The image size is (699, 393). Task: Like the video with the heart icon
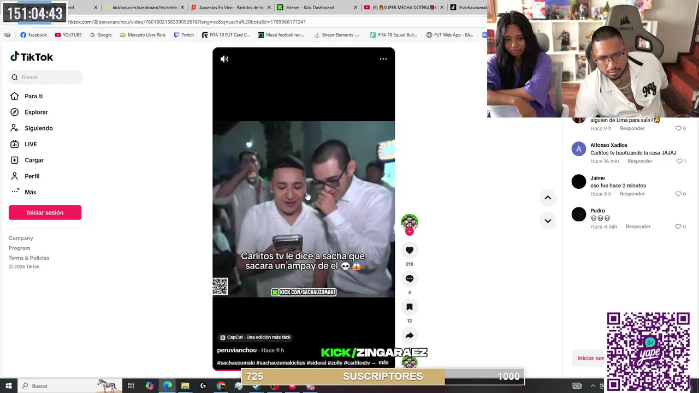pyautogui.click(x=410, y=250)
